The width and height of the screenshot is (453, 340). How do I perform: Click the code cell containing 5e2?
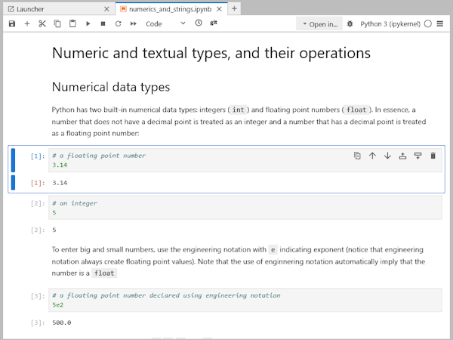(245, 300)
